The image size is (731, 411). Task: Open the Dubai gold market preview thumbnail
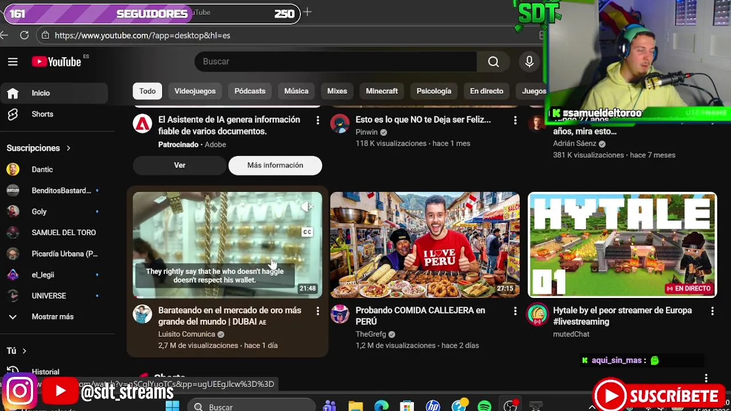coord(227,245)
